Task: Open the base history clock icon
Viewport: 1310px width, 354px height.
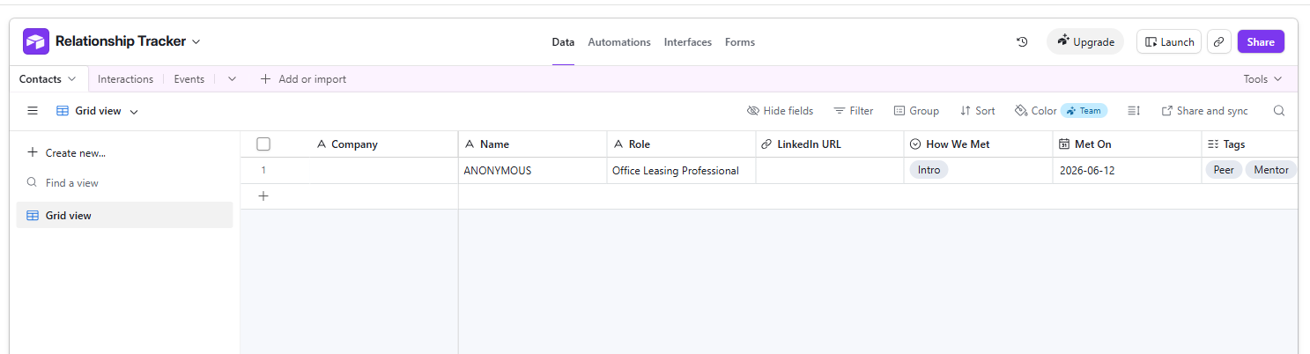Action: tap(1022, 41)
